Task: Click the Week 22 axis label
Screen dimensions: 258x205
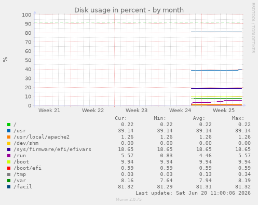Action: [x=93, y=111]
